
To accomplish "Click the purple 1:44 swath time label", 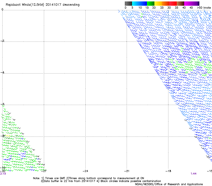I will [x=193, y=174].
